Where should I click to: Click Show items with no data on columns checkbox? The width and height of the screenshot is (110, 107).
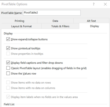(8, 88)
